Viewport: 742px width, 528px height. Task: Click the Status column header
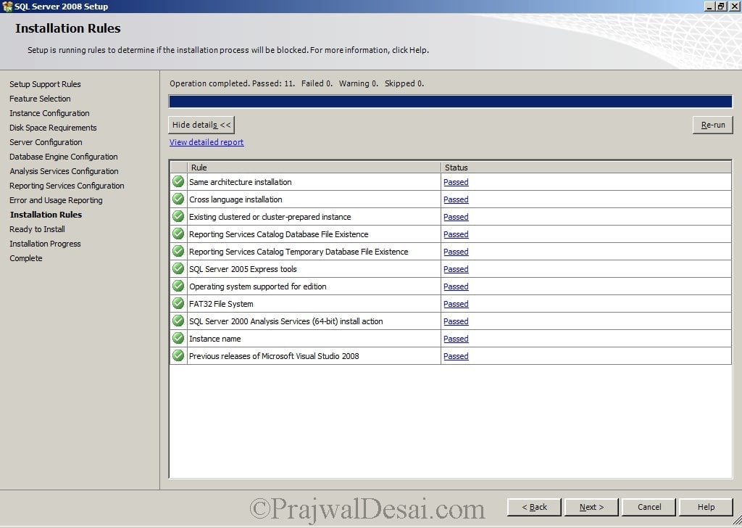point(585,167)
